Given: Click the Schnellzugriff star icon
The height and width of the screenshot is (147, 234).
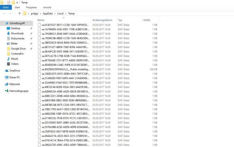Looking at the screenshot, I should tap(7, 23).
